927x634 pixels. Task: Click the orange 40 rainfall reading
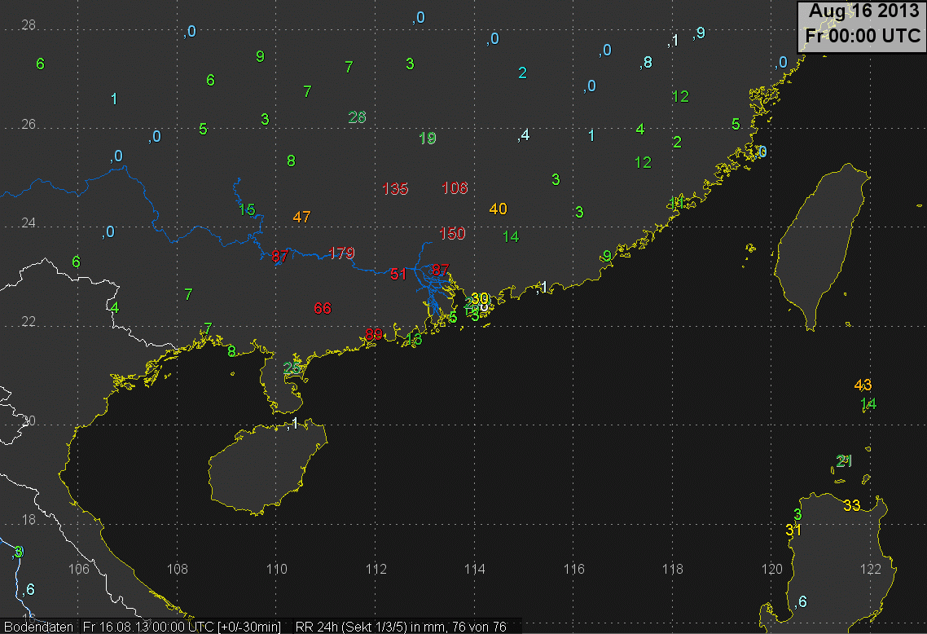[498, 209]
